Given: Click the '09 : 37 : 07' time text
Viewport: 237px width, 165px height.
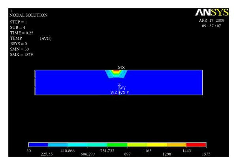Looking at the screenshot, I should click(211, 26).
